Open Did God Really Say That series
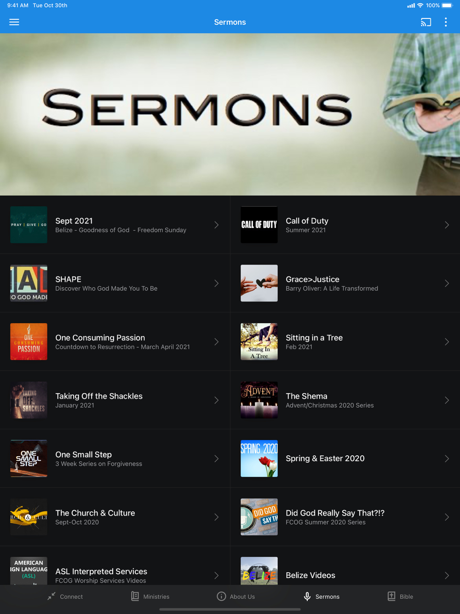The width and height of the screenshot is (460, 614). (x=345, y=517)
